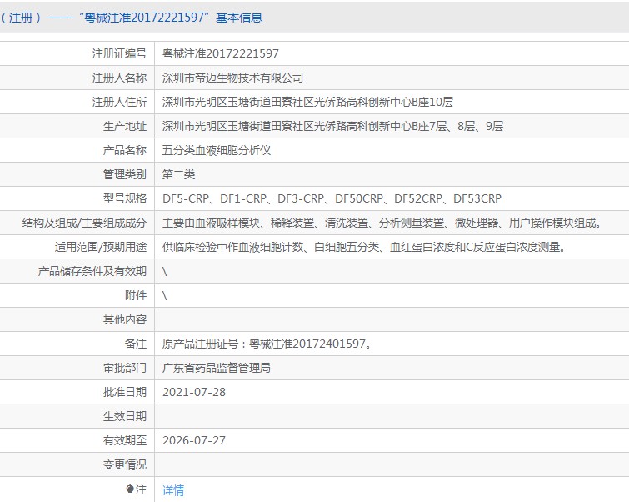Select the 第二类 management category value
The width and height of the screenshot is (629, 502).
pyautogui.click(x=178, y=174)
